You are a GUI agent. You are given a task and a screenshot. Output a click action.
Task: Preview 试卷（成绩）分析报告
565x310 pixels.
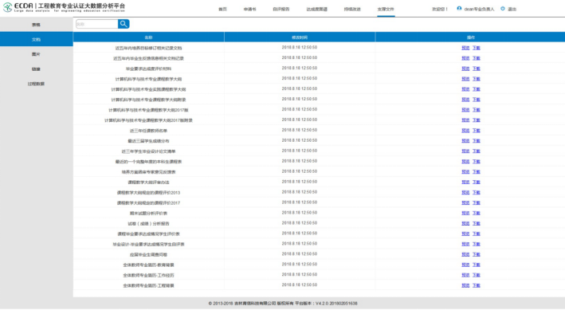click(465, 223)
